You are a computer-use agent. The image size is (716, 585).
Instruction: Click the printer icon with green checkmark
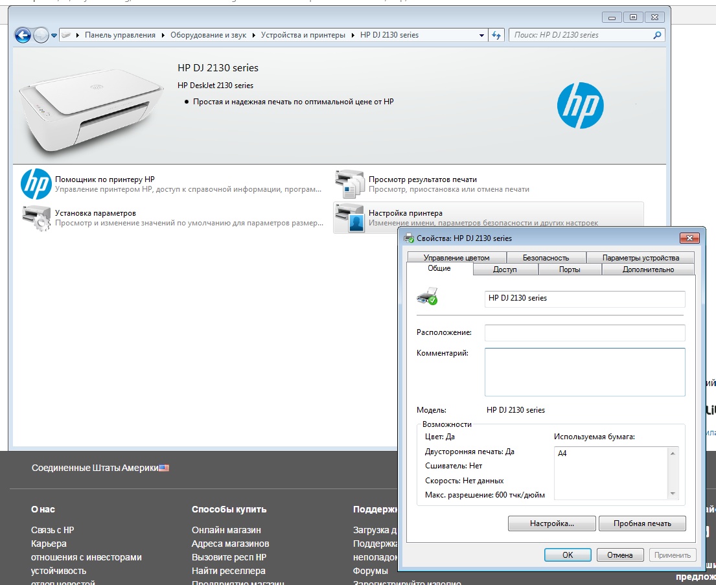click(x=427, y=296)
